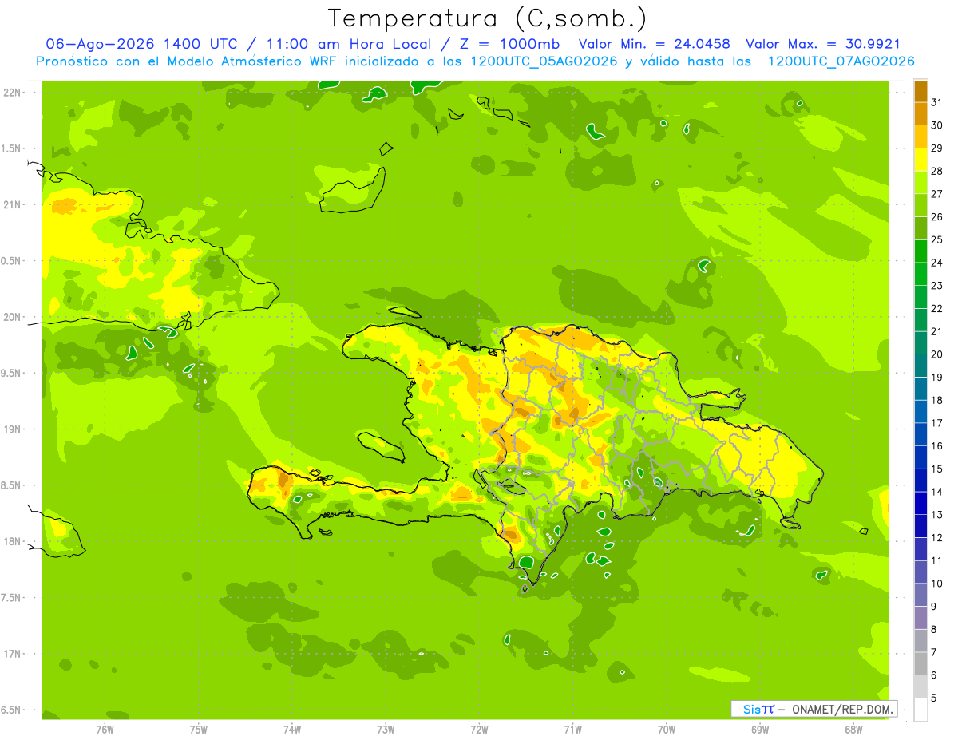This screenshot has height=740, width=958.
Task: Click the pressure level 'Z = 1000mb'
Action: click(510, 44)
